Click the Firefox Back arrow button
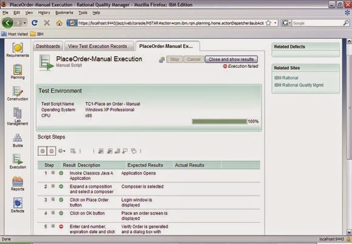 pos(8,23)
